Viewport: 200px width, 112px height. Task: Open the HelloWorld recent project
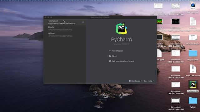point(65,22)
